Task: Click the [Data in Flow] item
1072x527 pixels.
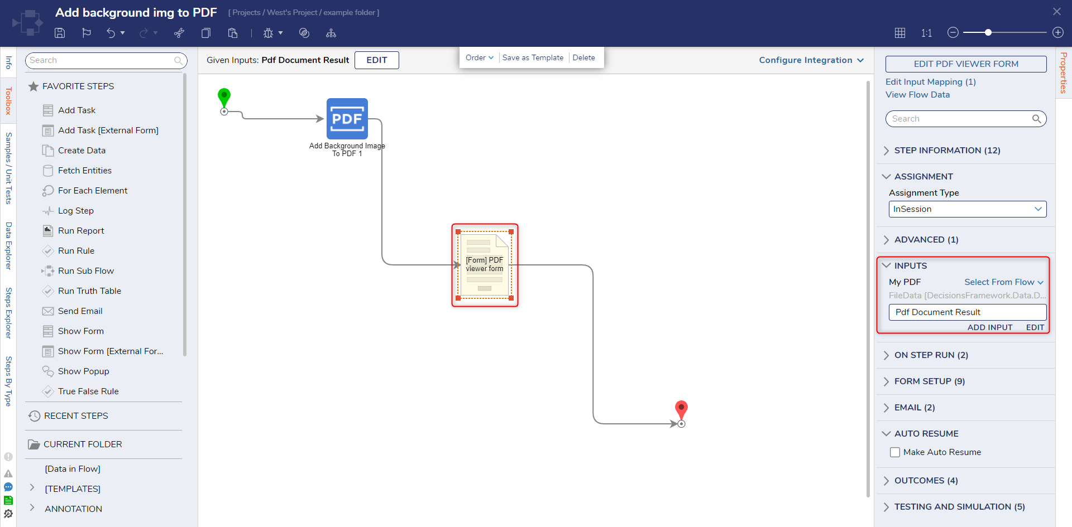Action: click(73, 469)
